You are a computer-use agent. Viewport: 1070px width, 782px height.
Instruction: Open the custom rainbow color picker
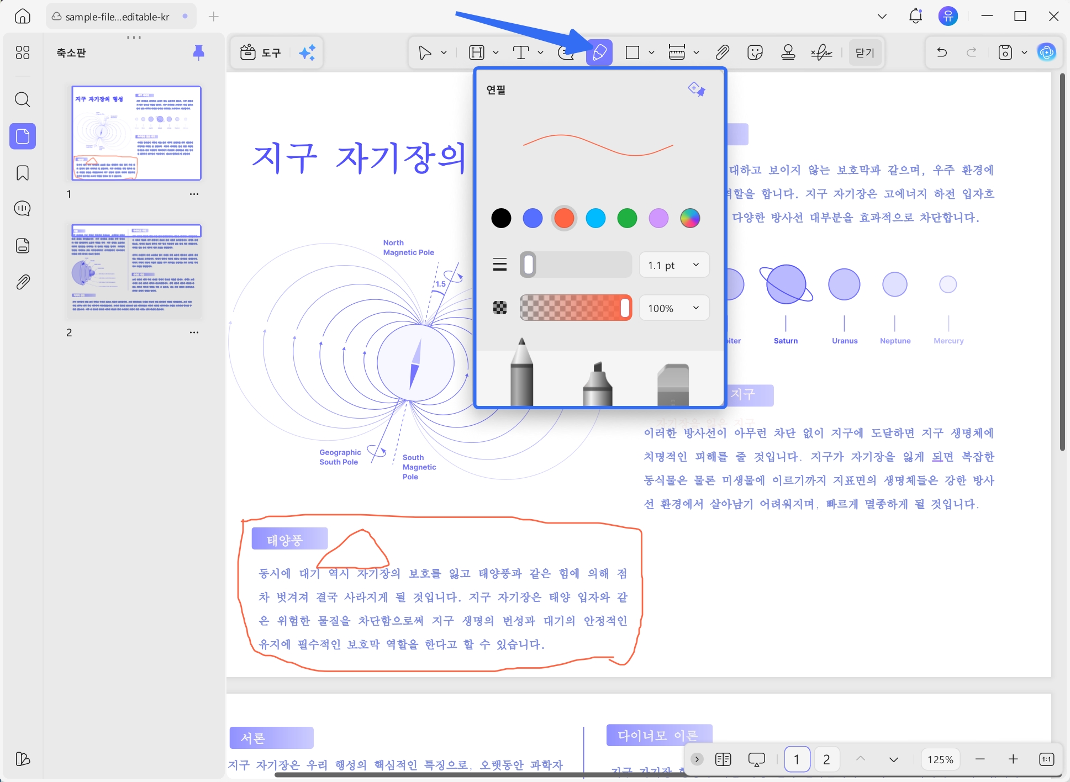(690, 218)
